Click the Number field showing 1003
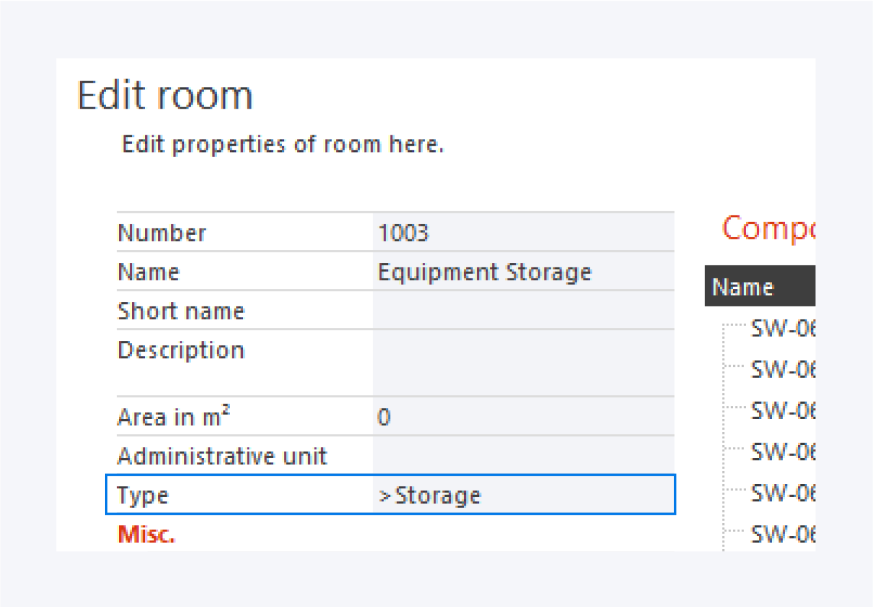The width and height of the screenshot is (873, 607). pos(523,232)
